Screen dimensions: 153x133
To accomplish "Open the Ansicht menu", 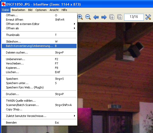I will click(x=54, y=10).
